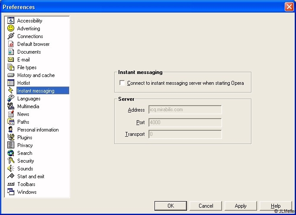296x215 pixels.
Task: Select the Default browser entry
Action: 33,44
